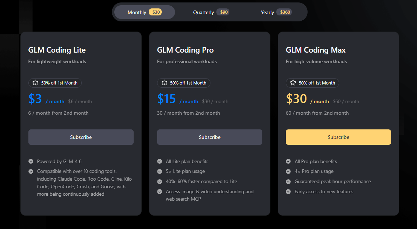Switch to Quarterly billing tab
This screenshot has height=229, width=417.
coord(203,12)
